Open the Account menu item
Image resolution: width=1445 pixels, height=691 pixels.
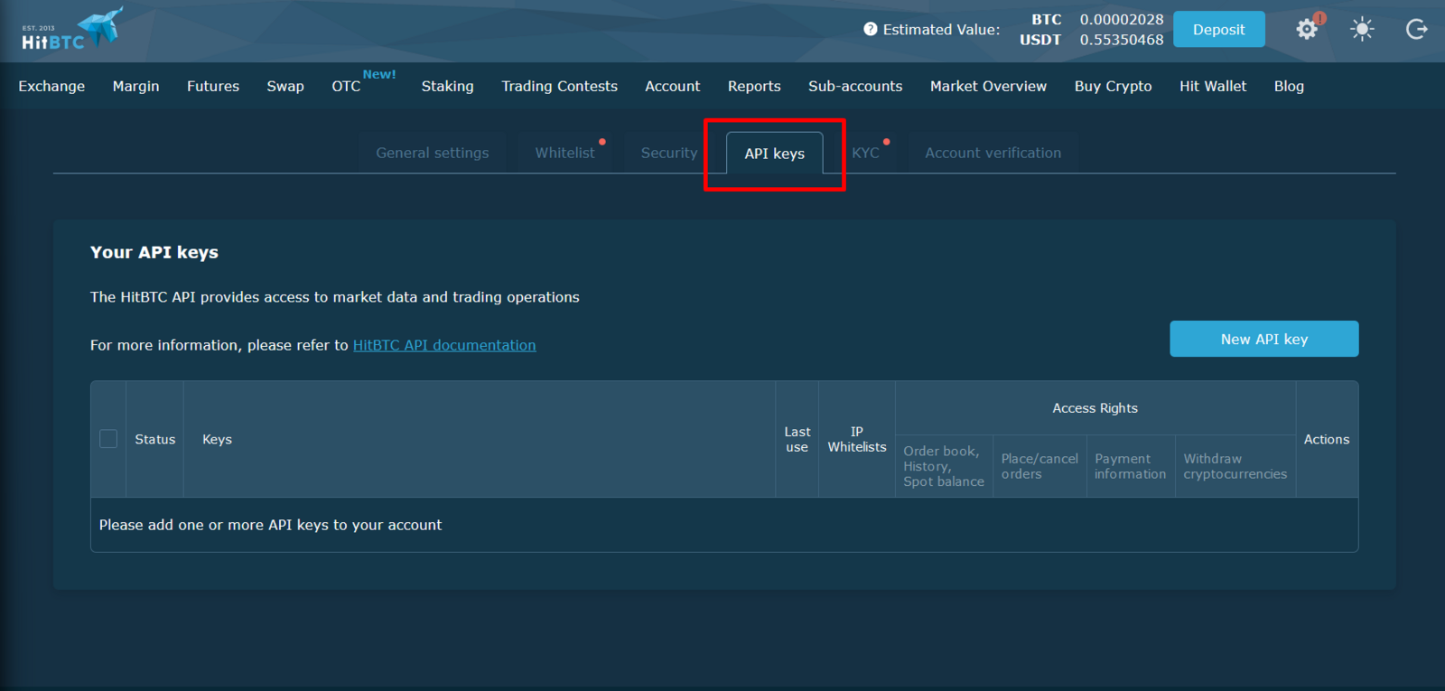tap(672, 86)
